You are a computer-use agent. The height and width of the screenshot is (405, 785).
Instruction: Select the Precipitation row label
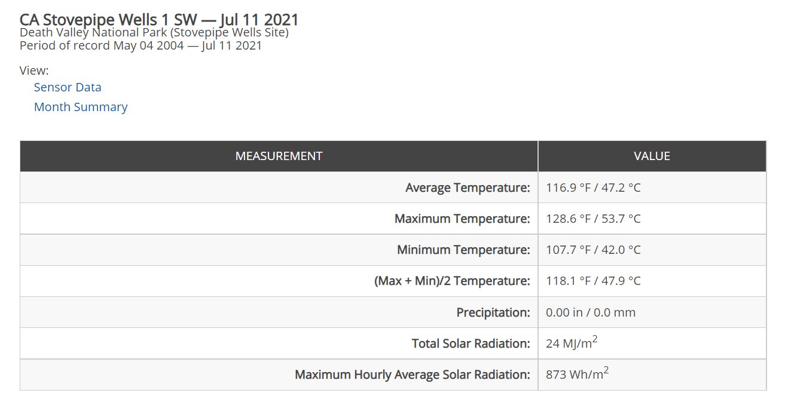[x=493, y=312]
